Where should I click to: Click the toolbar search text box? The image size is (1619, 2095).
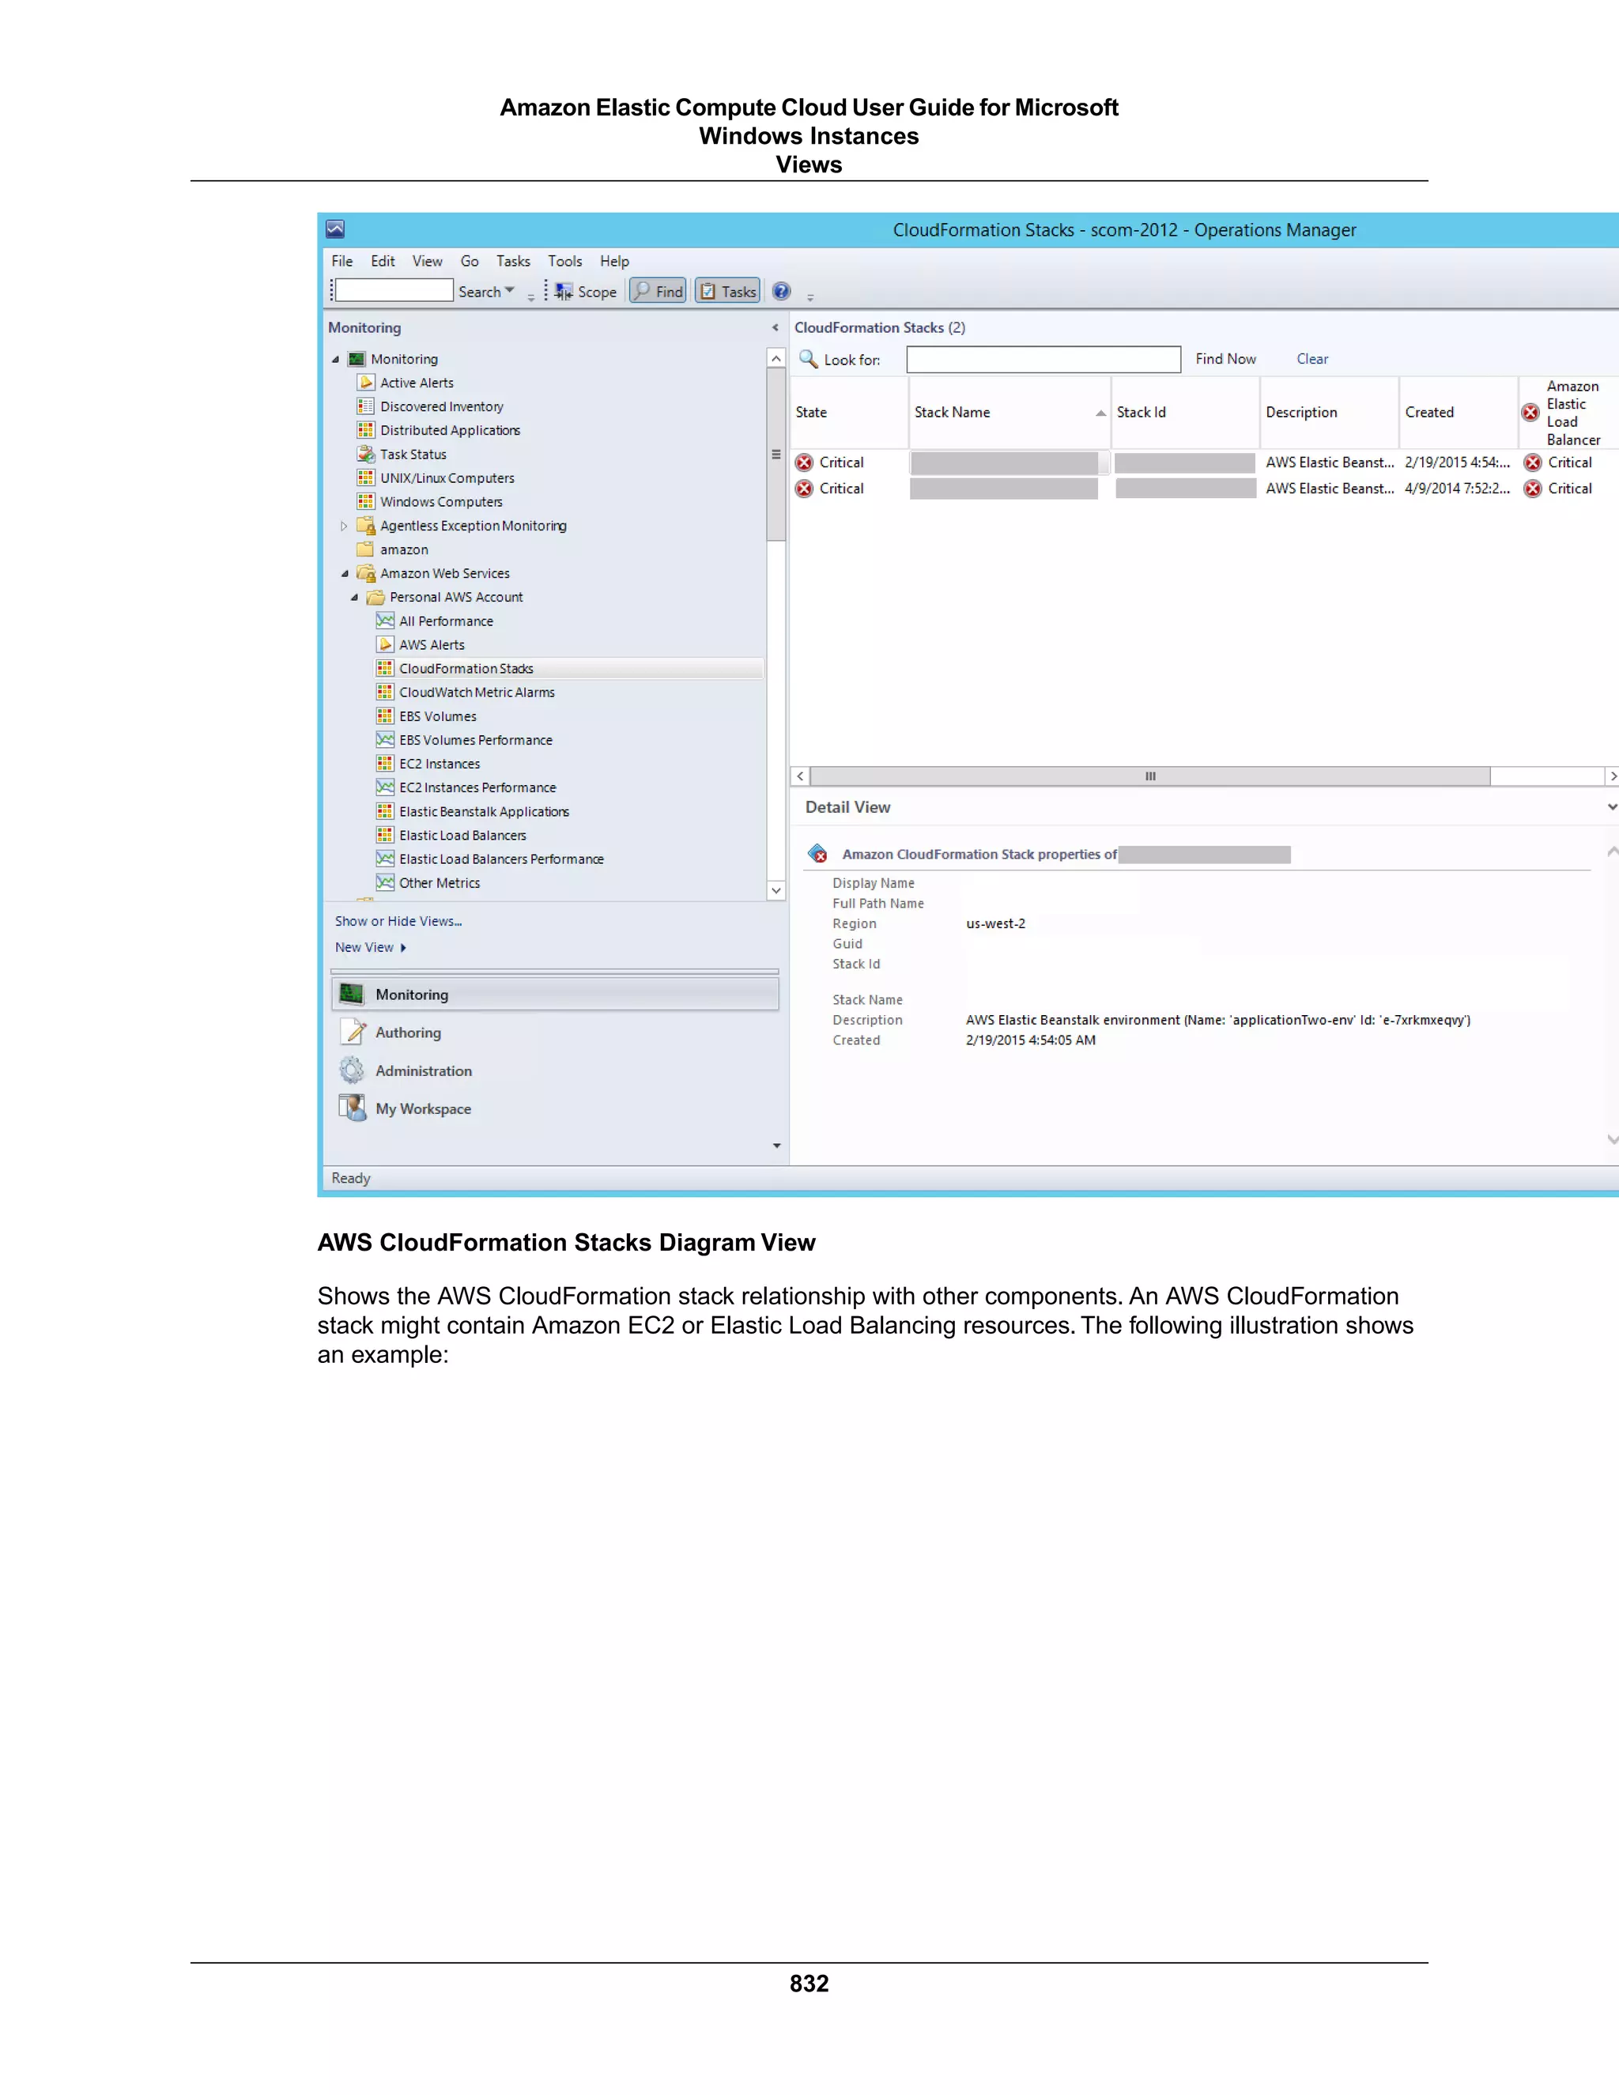click(394, 291)
